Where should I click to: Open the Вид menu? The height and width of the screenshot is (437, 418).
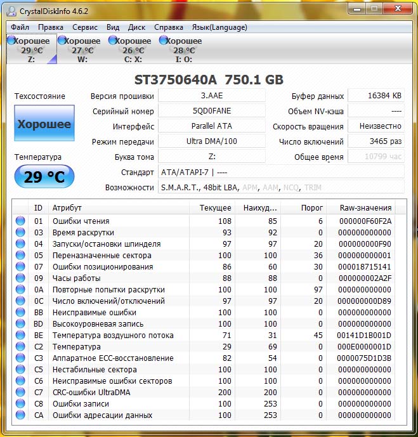click(x=113, y=27)
